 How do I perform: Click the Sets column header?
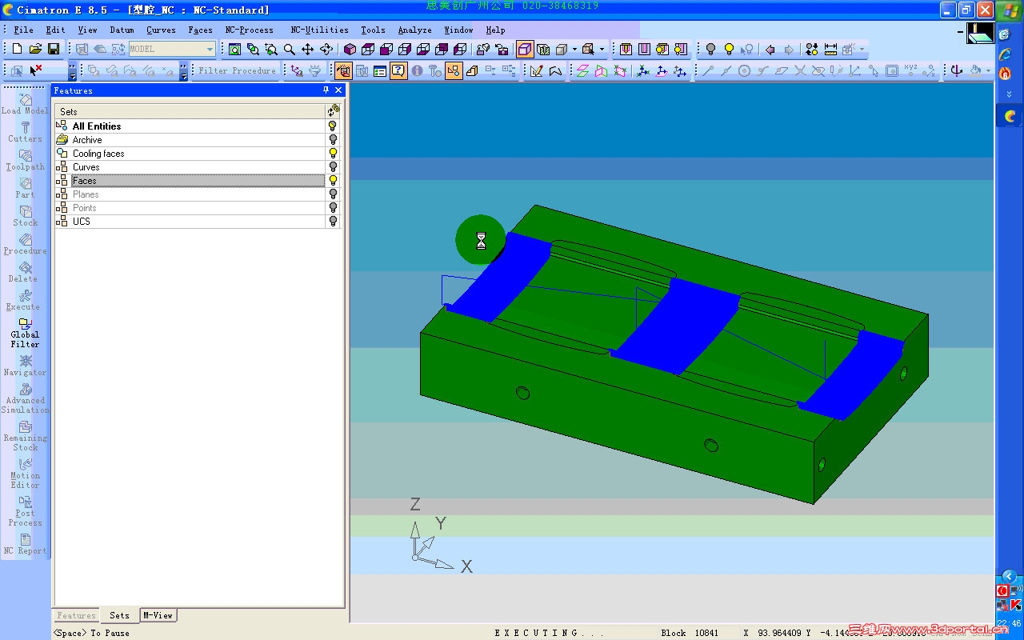coord(190,111)
